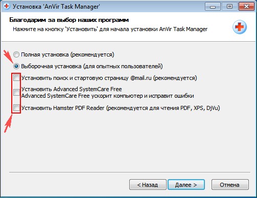The width and height of the screenshot is (257, 198).
Task: Toggle the Hamster PDF Reader install checkbox
Action: 16,108
